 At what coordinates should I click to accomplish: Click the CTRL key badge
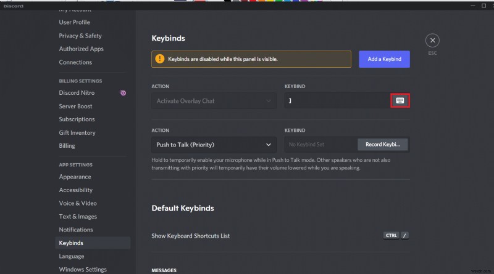391,235
